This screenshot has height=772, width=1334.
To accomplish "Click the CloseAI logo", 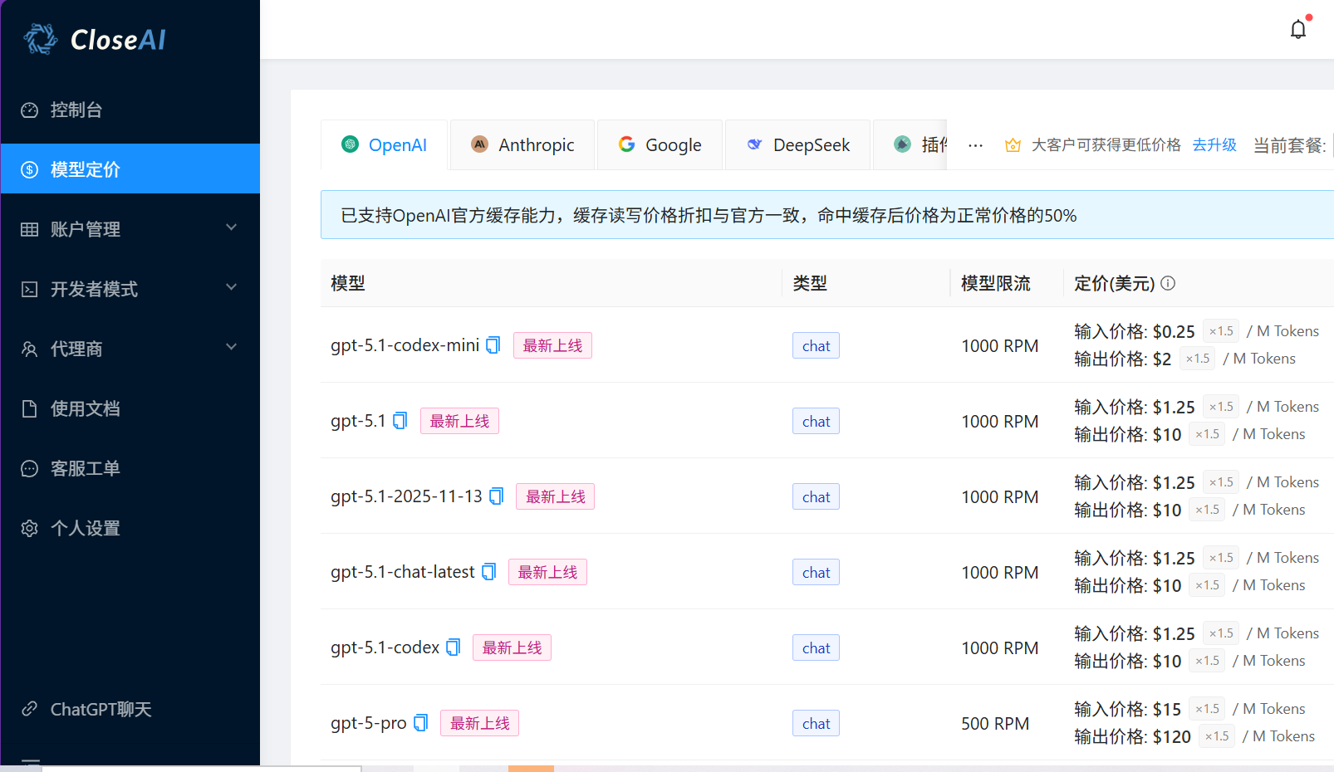I will tap(95, 39).
